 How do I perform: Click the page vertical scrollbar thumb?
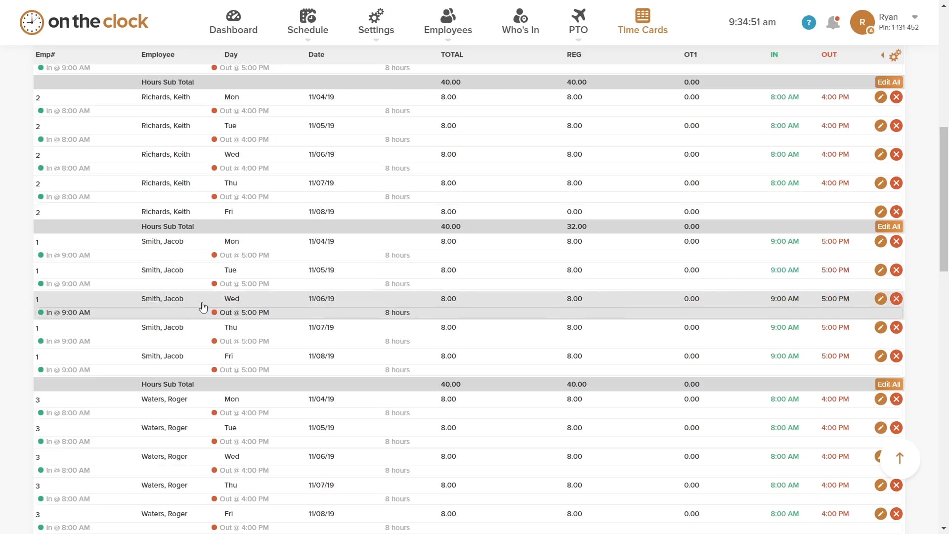[944, 199]
